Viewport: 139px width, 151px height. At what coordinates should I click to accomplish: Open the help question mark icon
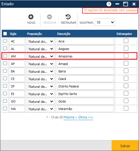coord(109,4)
